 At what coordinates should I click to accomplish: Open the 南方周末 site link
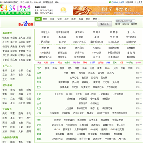pyautogui.click(x=79, y=48)
